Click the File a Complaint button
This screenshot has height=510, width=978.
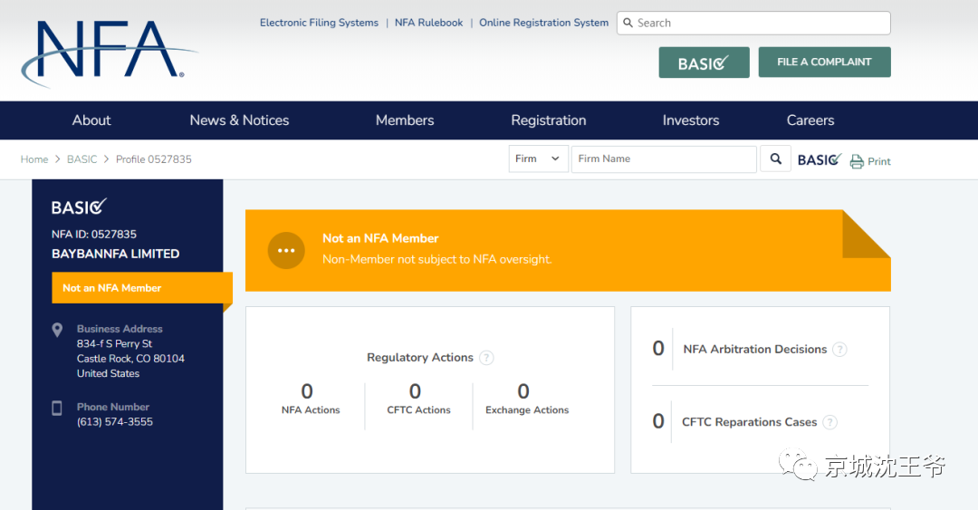825,62
